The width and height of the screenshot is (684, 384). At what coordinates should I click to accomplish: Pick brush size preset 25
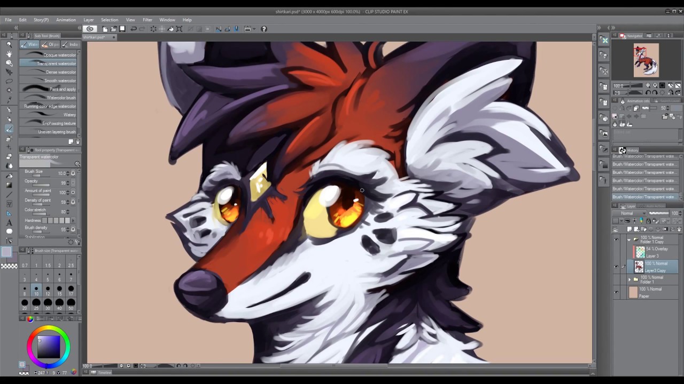click(x=36, y=304)
